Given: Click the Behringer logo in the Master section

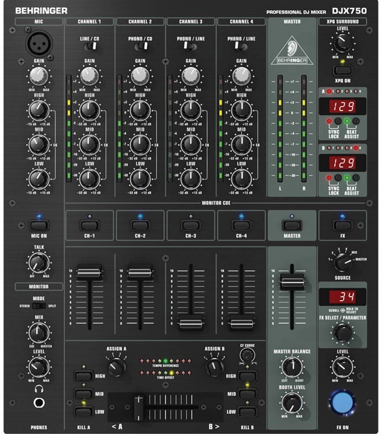Looking at the screenshot, I should coord(292,51).
